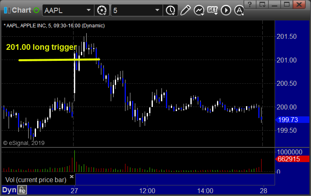
Task: Minimize the Chart window
Action: [x=275, y=4]
